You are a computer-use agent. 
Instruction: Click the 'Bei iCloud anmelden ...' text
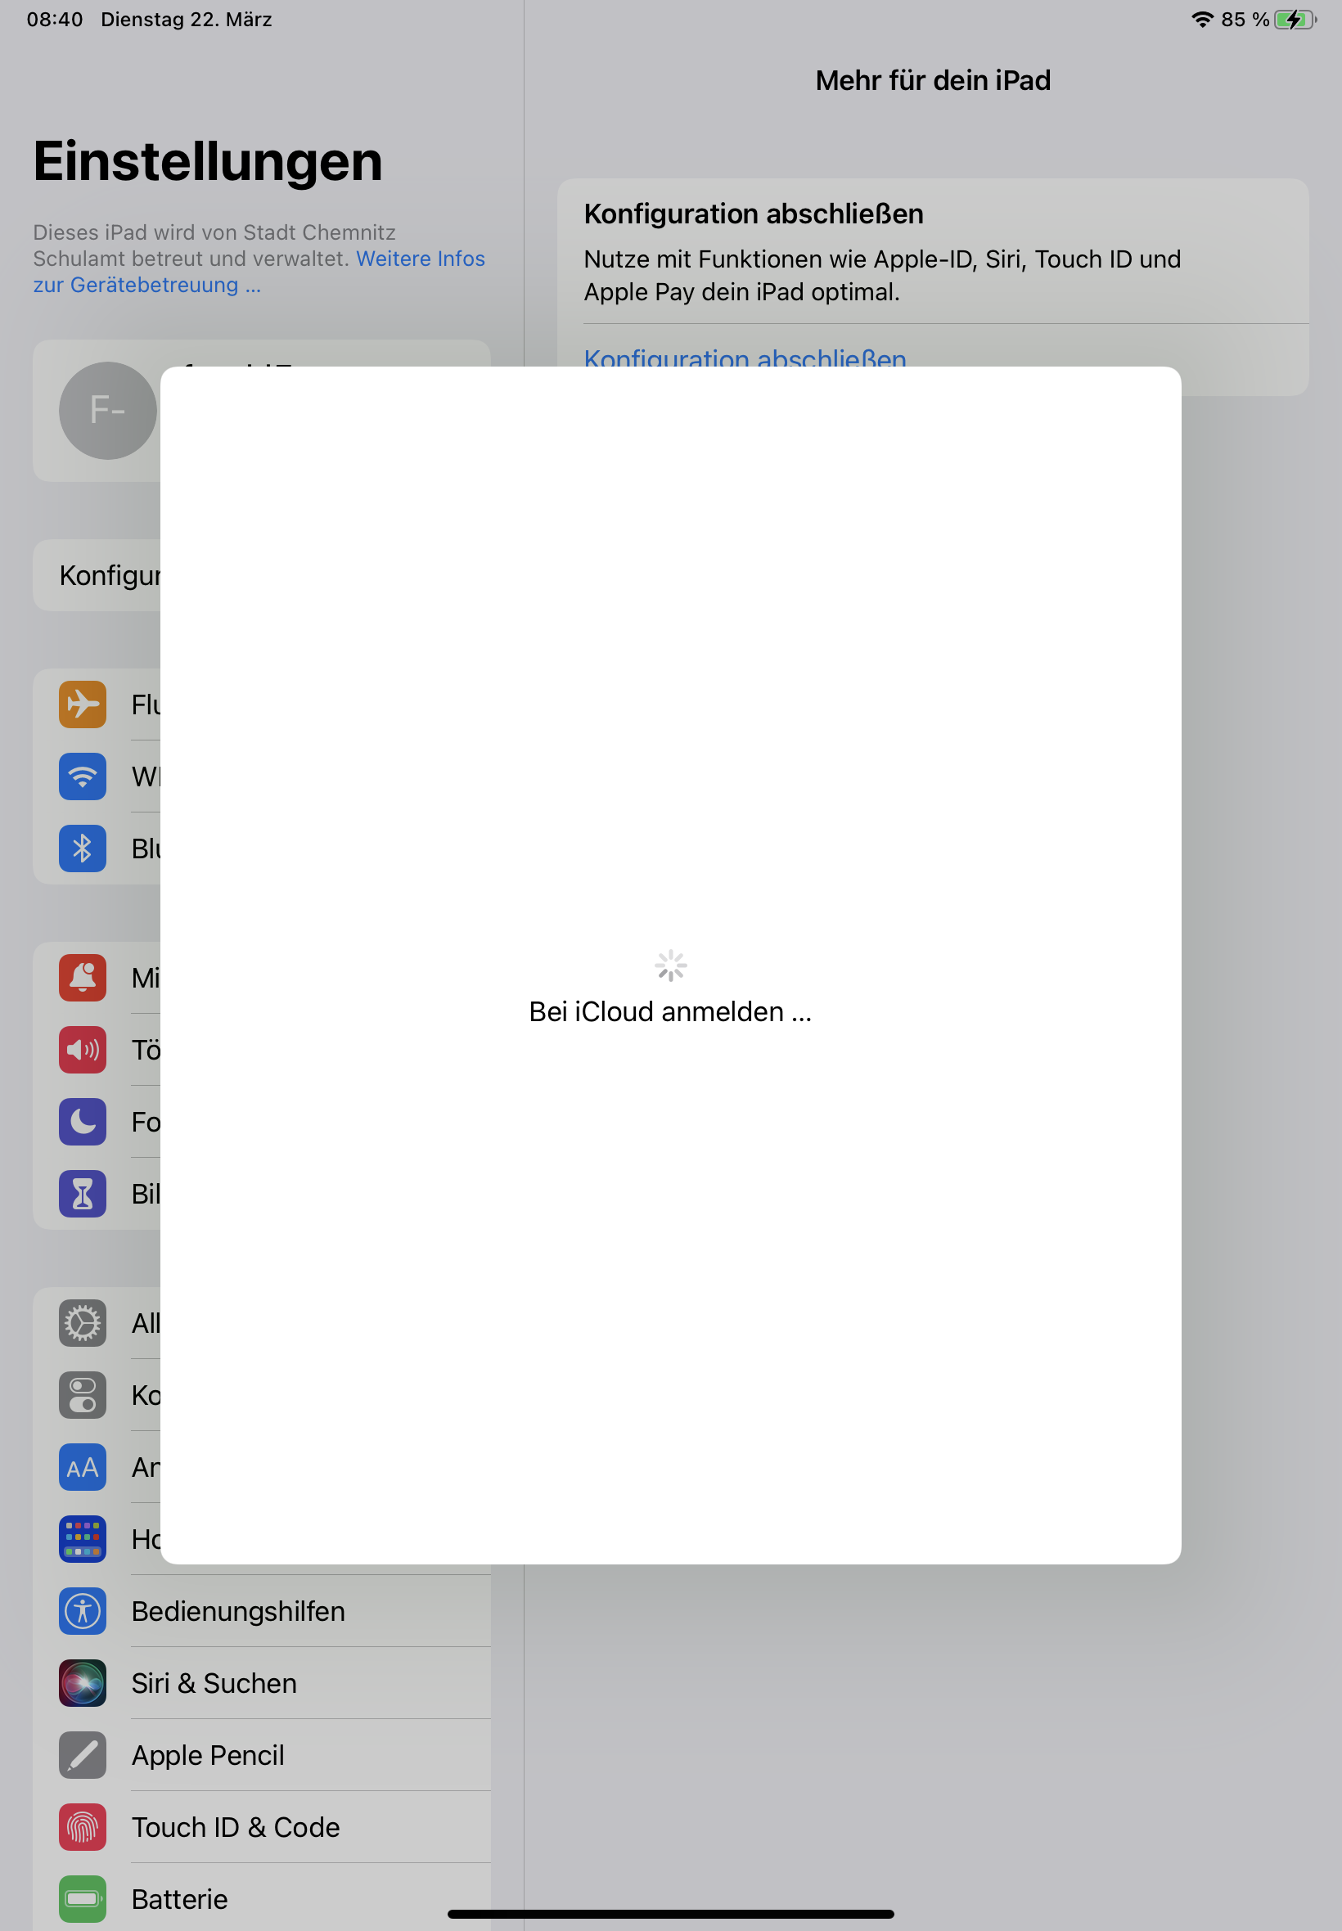point(670,1011)
